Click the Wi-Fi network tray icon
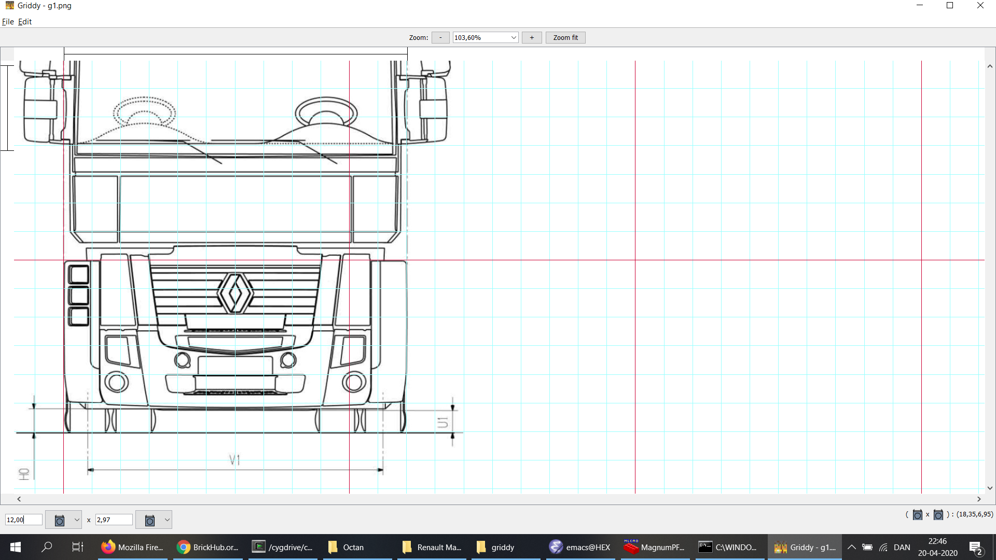 (x=883, y=547)
